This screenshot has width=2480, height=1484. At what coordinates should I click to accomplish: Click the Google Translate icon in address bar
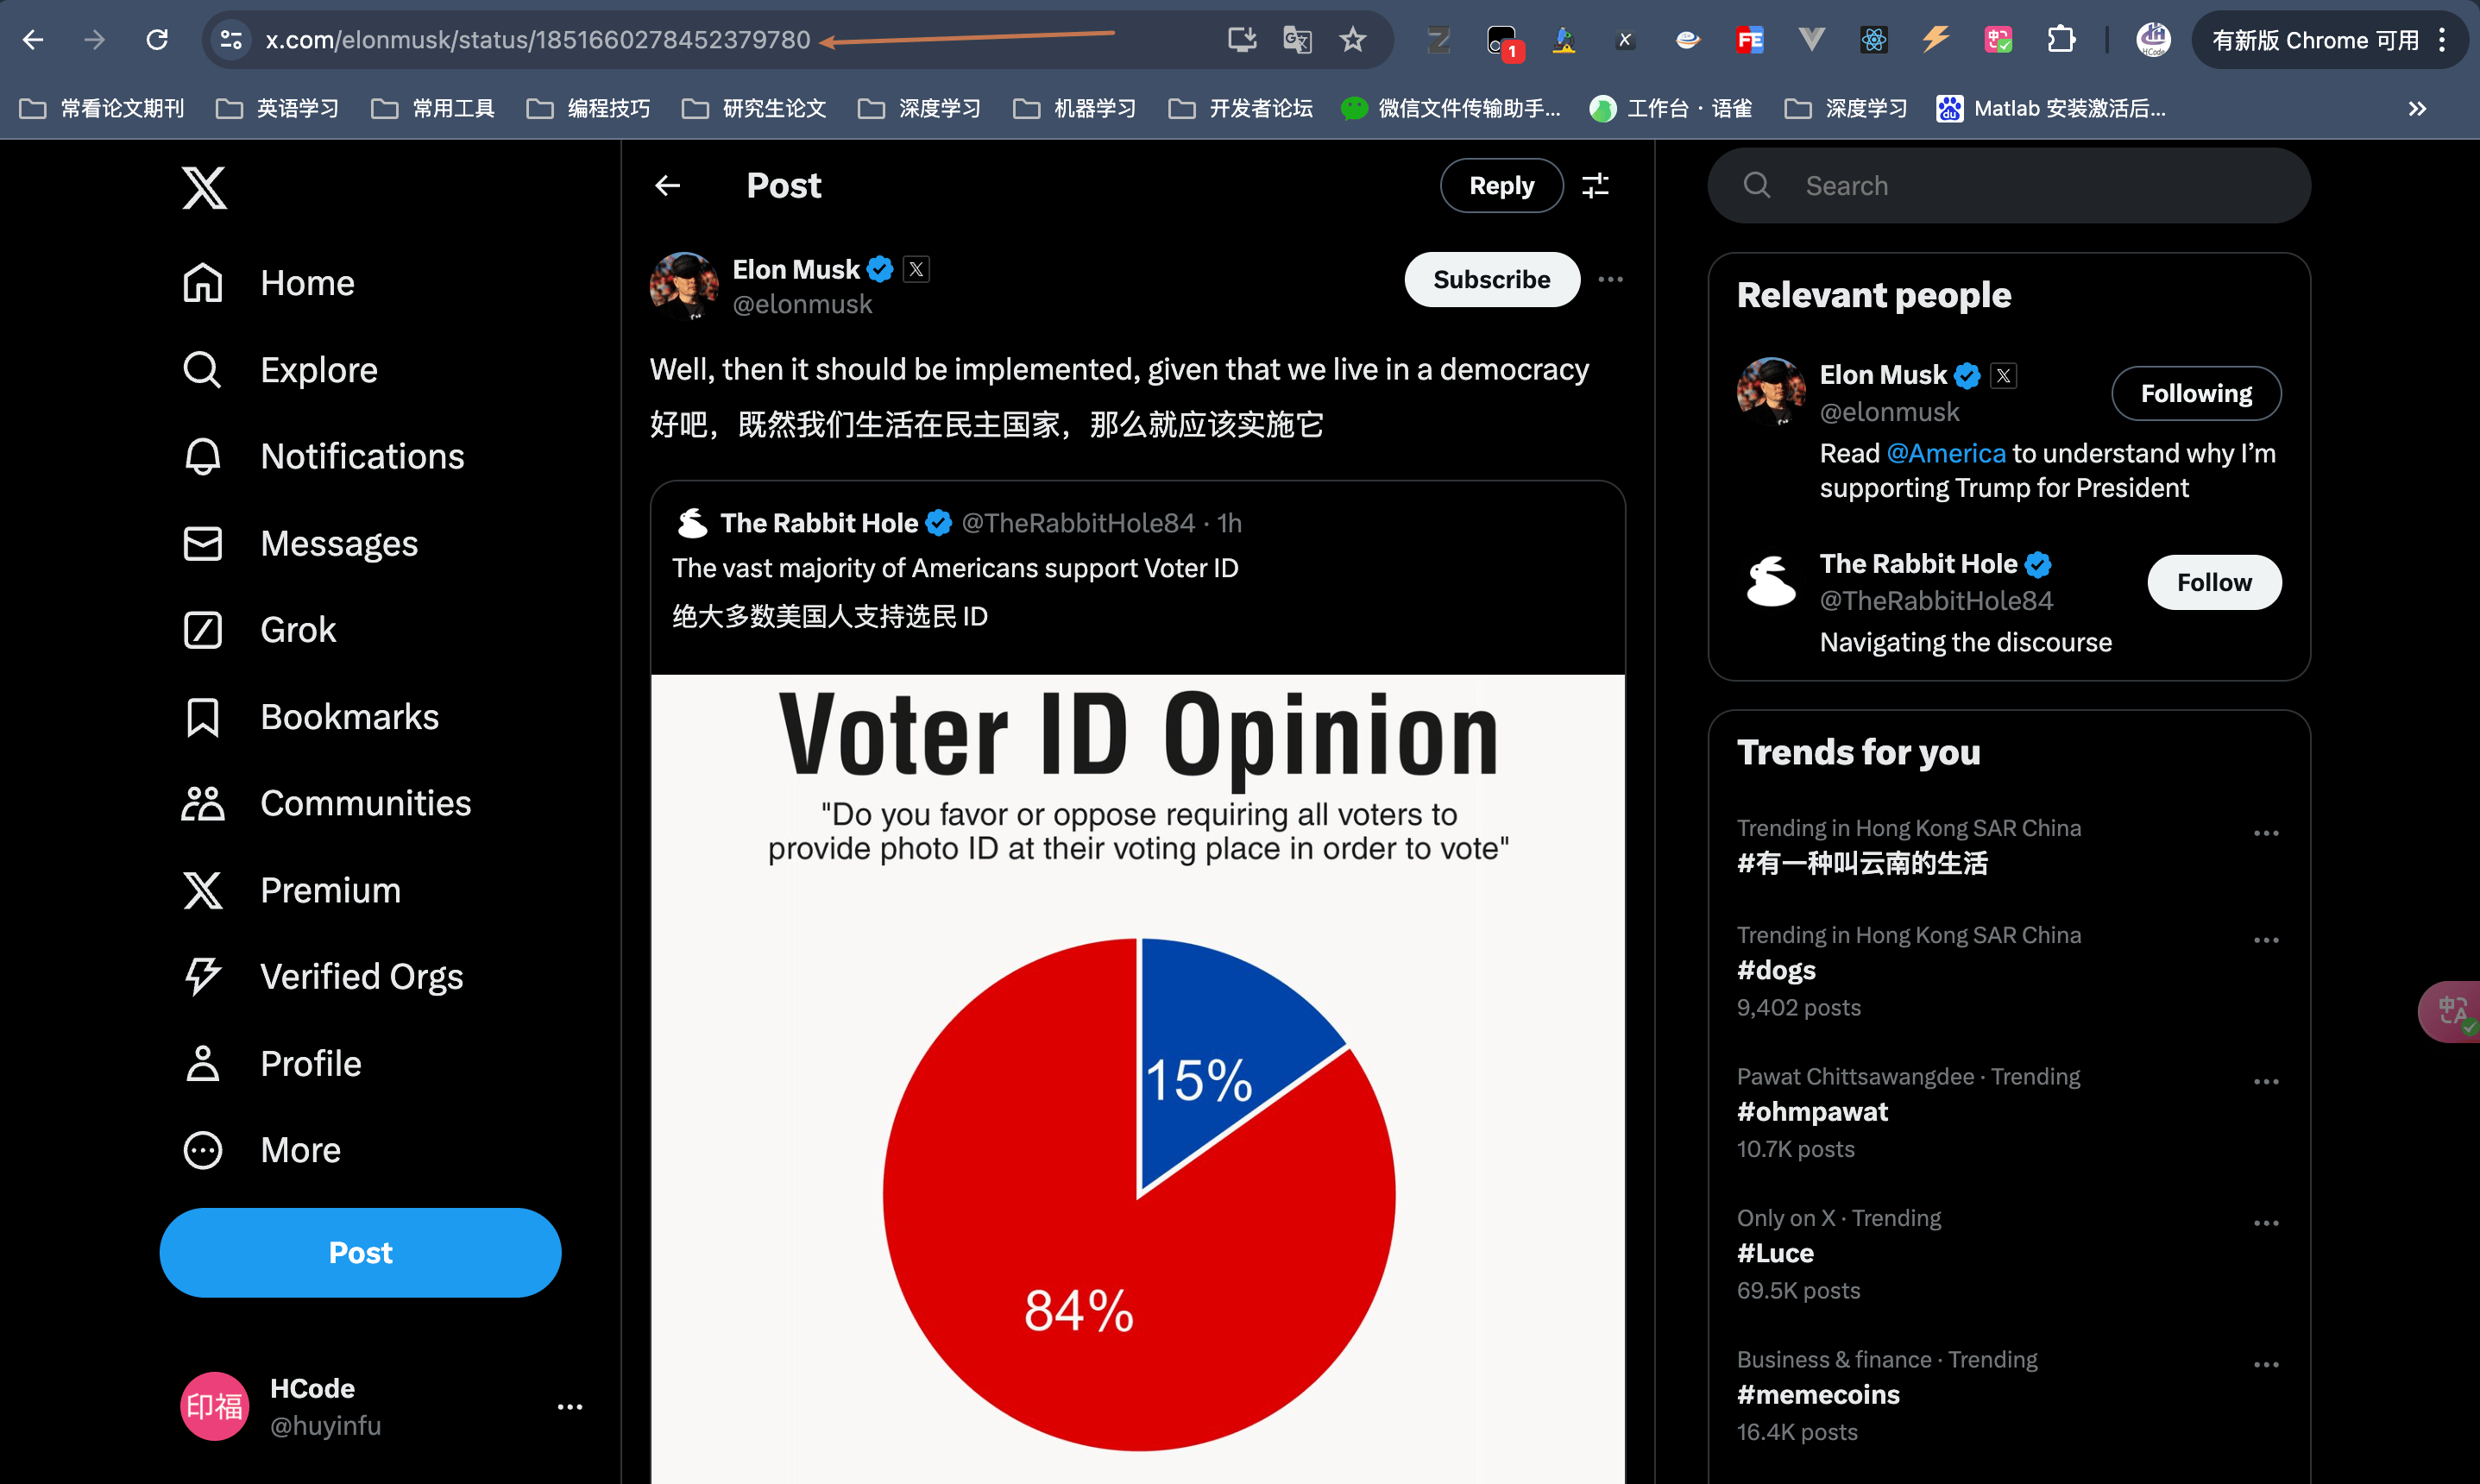1296,40
